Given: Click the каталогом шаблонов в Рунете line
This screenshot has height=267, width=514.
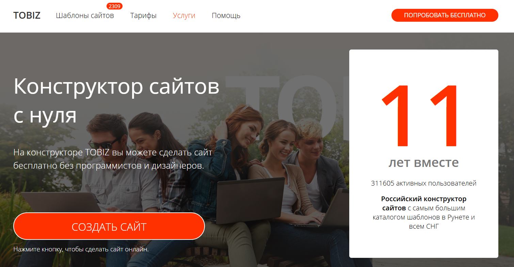Looking at the screenshot, I should coord(423,217).
